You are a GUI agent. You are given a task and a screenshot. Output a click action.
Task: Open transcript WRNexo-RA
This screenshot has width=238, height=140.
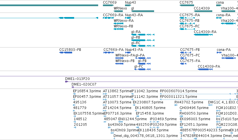(124, 21)
